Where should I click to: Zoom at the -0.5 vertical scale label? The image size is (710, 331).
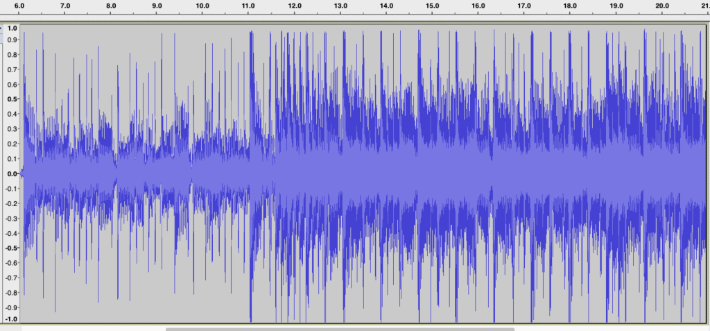tap(11, 248)
